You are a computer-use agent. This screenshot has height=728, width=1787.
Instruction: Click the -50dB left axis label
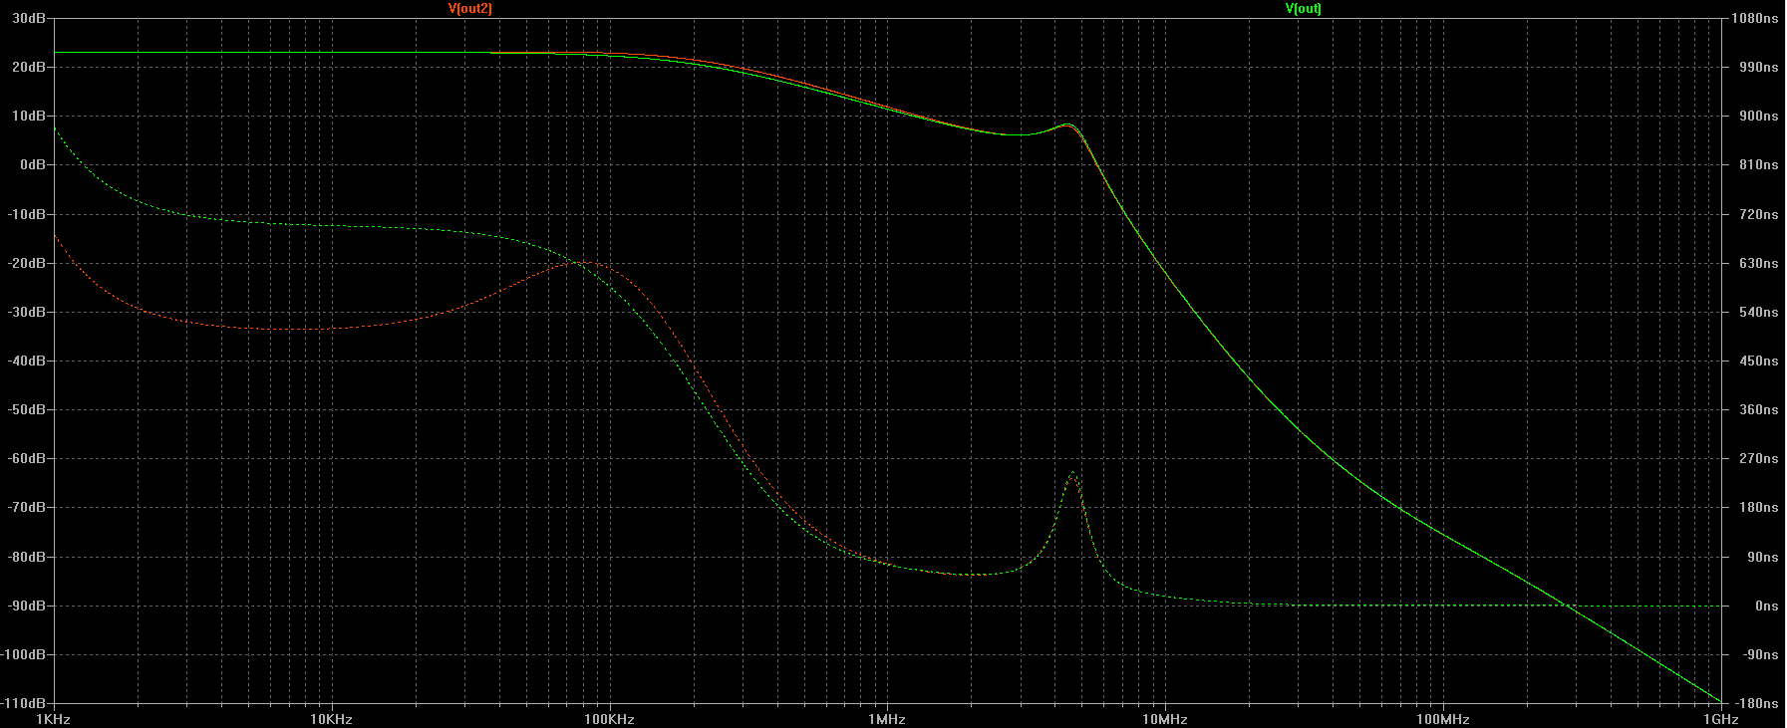27,410
